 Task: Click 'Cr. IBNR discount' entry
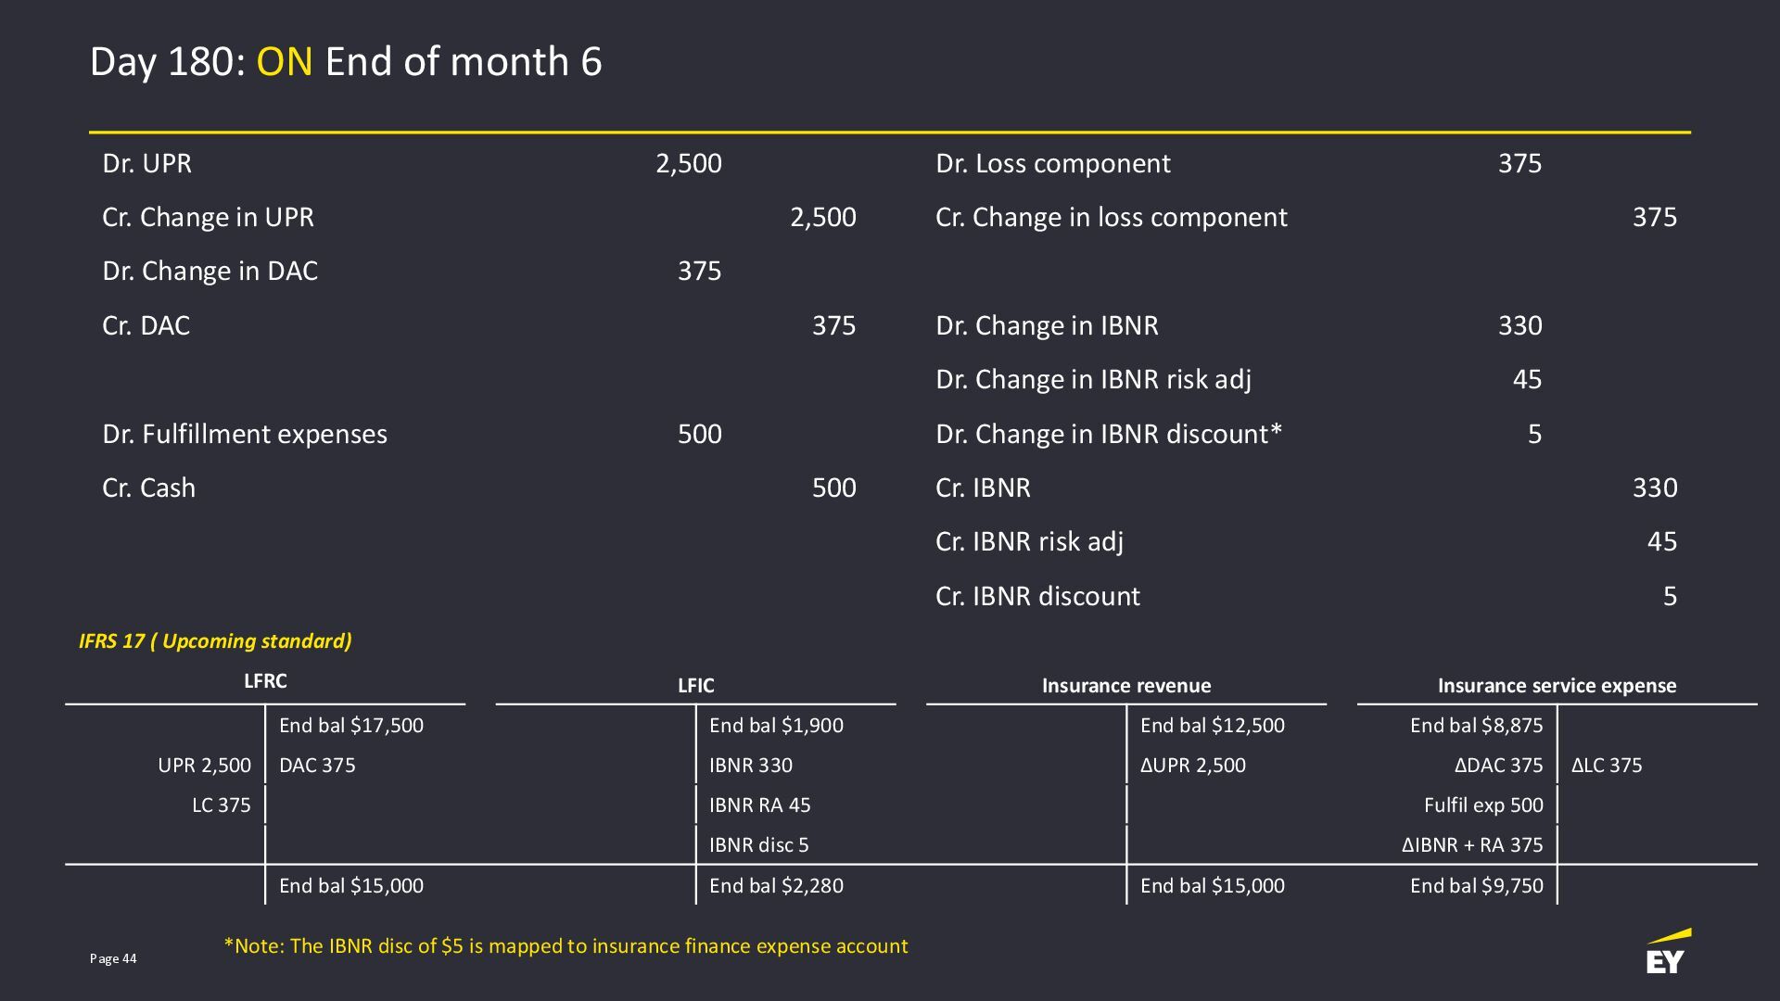point(1037,596)
